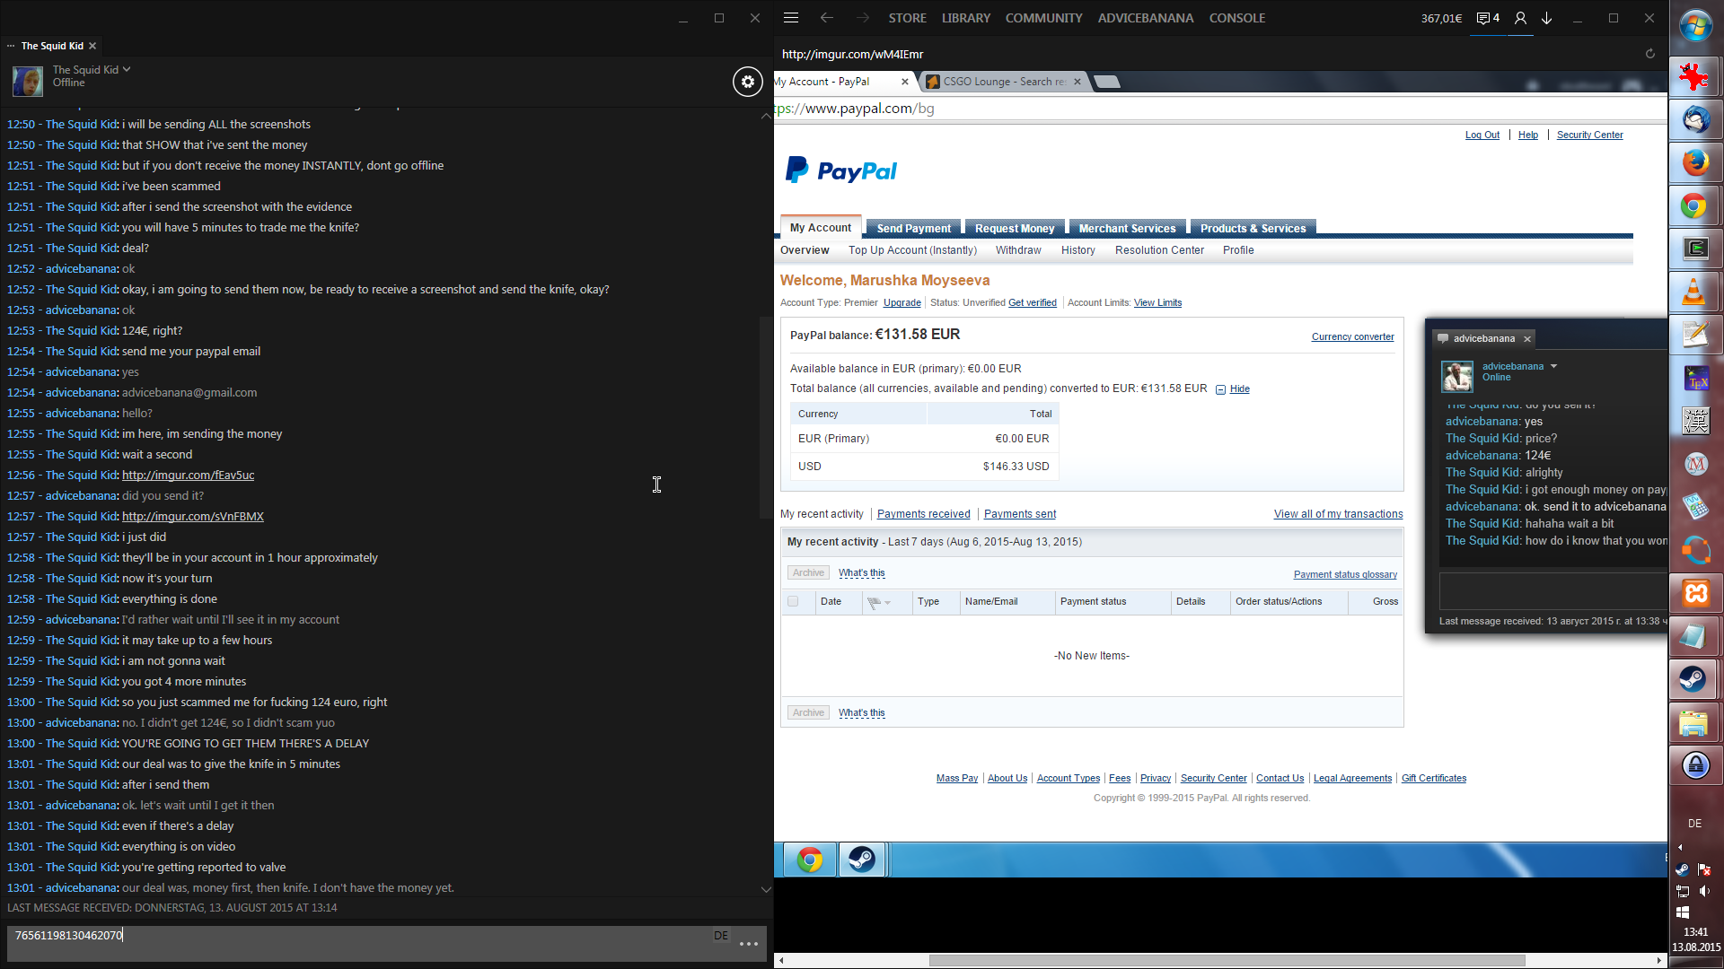Click the Currency converter link
The height and width of the screenshot is (969, 1724).
pyautogui.click(x=1352, y=336)
